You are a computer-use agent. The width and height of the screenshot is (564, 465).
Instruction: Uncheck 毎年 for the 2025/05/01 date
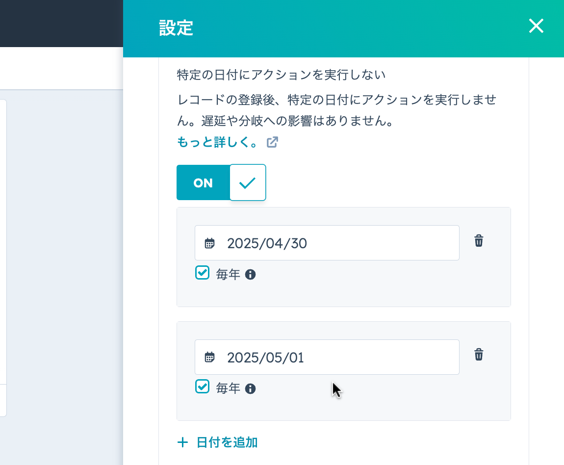pos(202,387)
